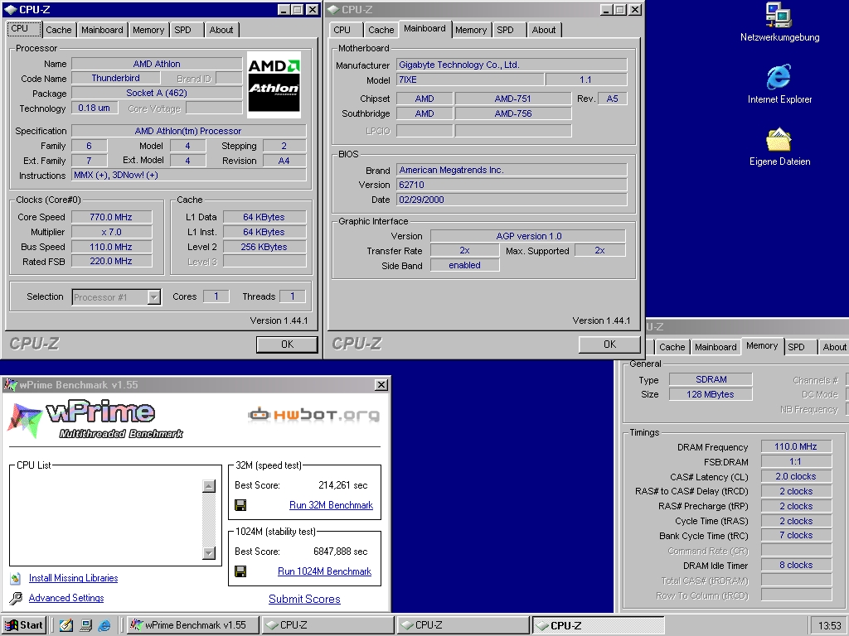This screenshot has width=849, height=636.
Task: Click the memory Size 128 MBytes field
Action: (711, 394)
